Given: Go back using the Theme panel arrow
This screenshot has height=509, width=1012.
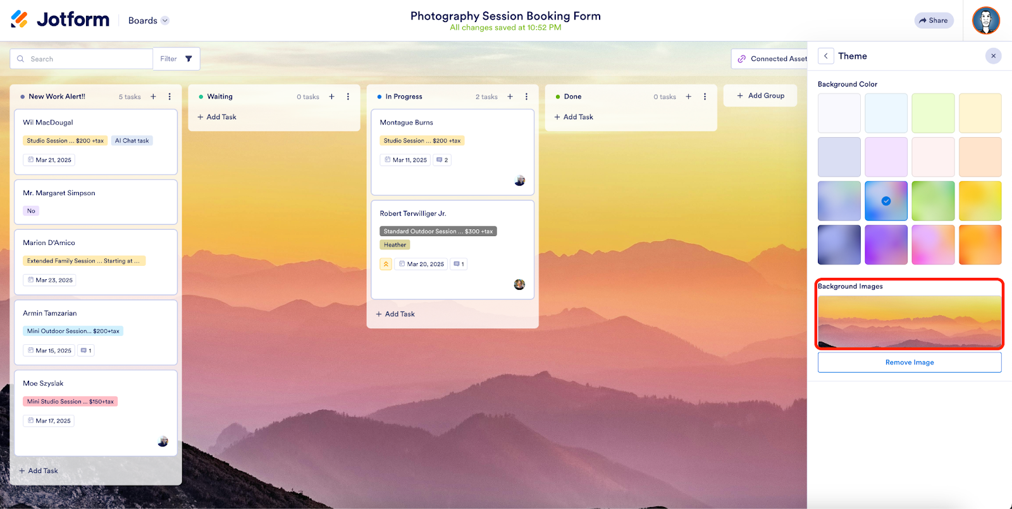Looking at the screenshot, I should tap(826, 56).
